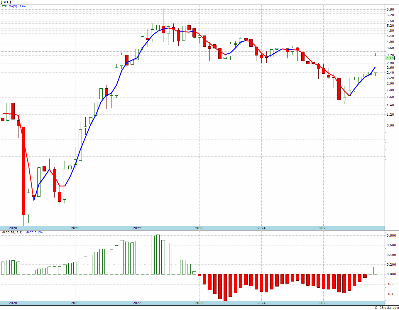
Task: Click the MACD:0.154 value label
Action: pos(34,232)
